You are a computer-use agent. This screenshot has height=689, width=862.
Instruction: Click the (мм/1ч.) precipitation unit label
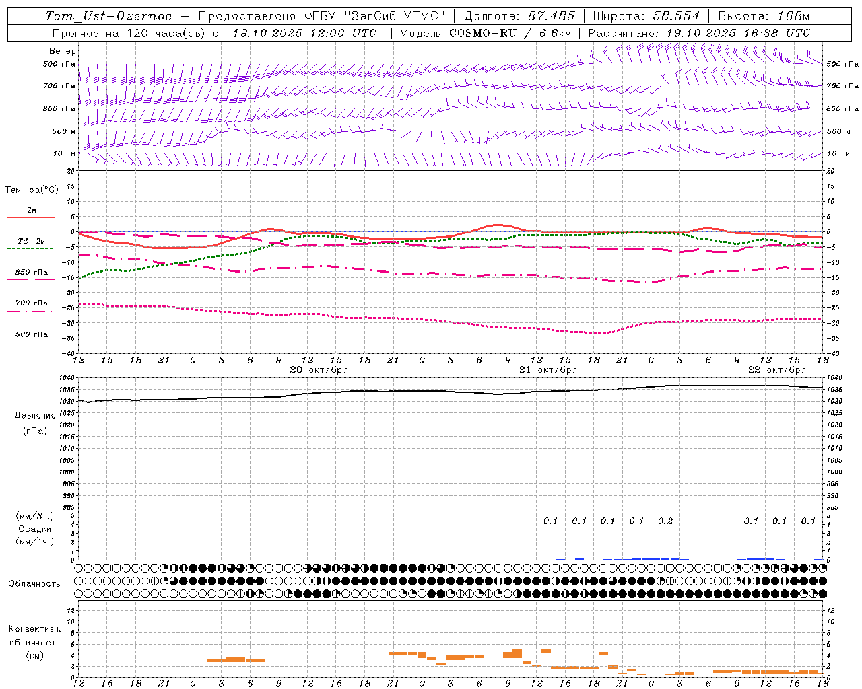[x=35, y=542]
